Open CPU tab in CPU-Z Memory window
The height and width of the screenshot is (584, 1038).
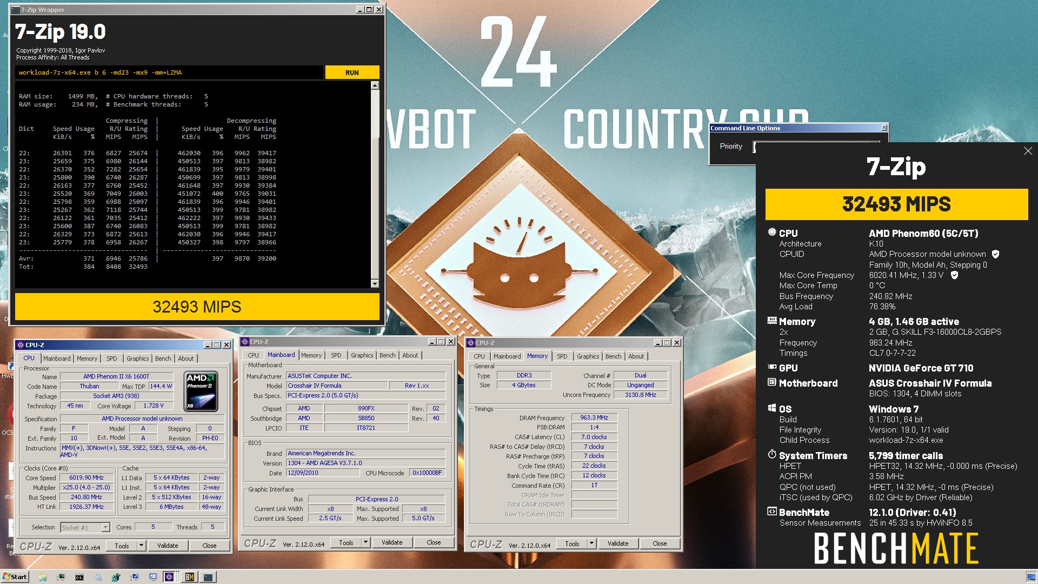coord(479,356)
